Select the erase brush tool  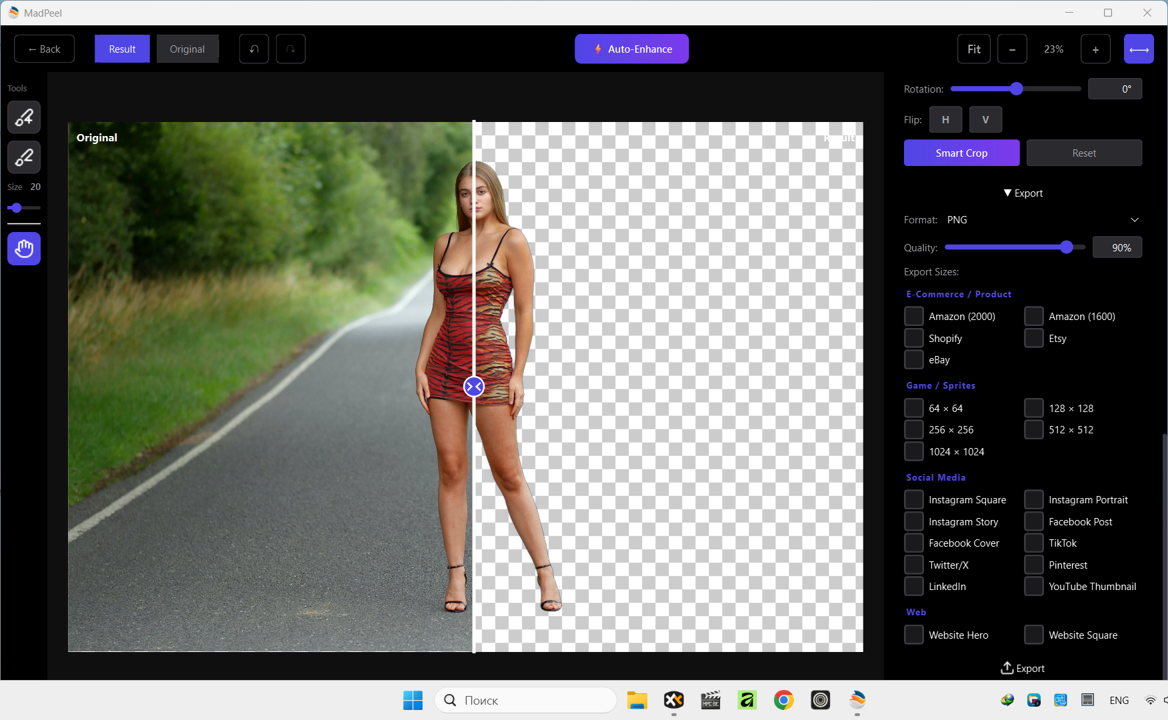coord(24,157)
